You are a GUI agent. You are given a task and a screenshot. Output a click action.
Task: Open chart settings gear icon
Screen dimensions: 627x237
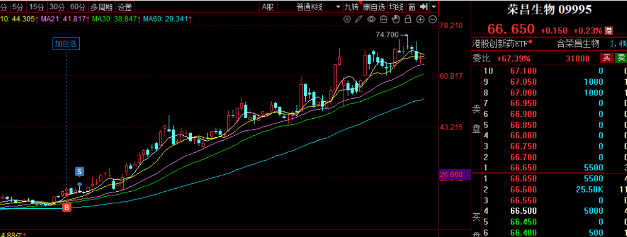point(347,19)
